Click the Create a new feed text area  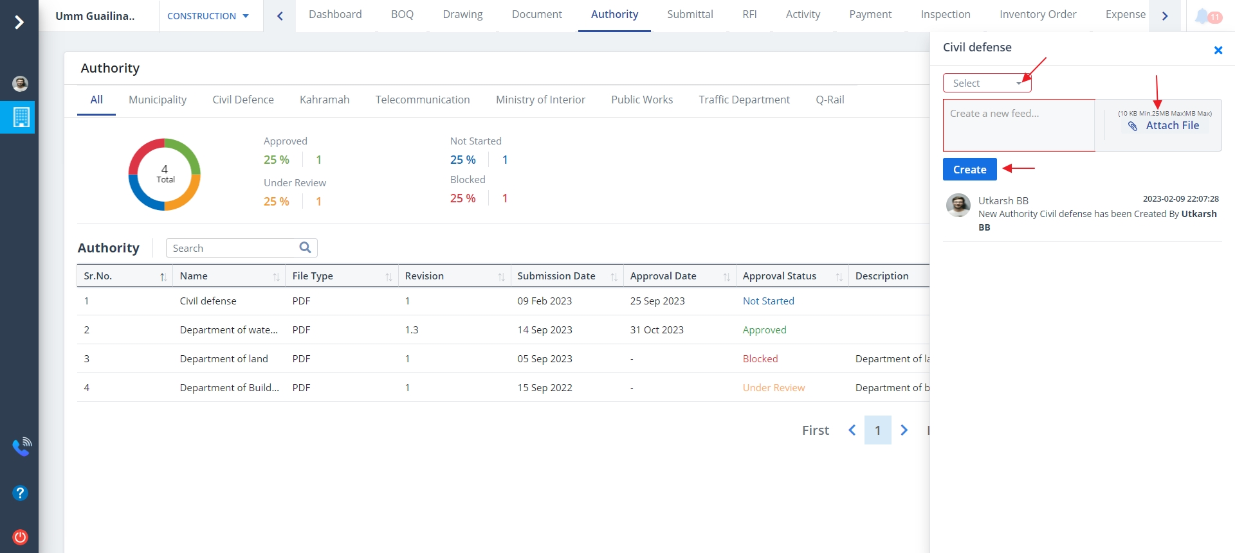(x=1018, y=125)
